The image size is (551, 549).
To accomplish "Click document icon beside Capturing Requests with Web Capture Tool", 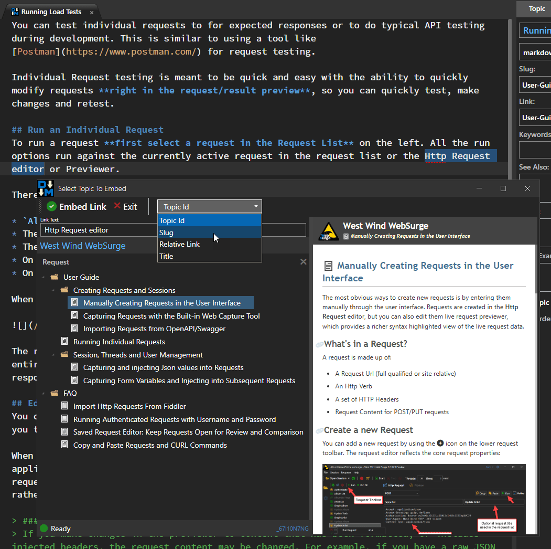I will tap(74, 315).
